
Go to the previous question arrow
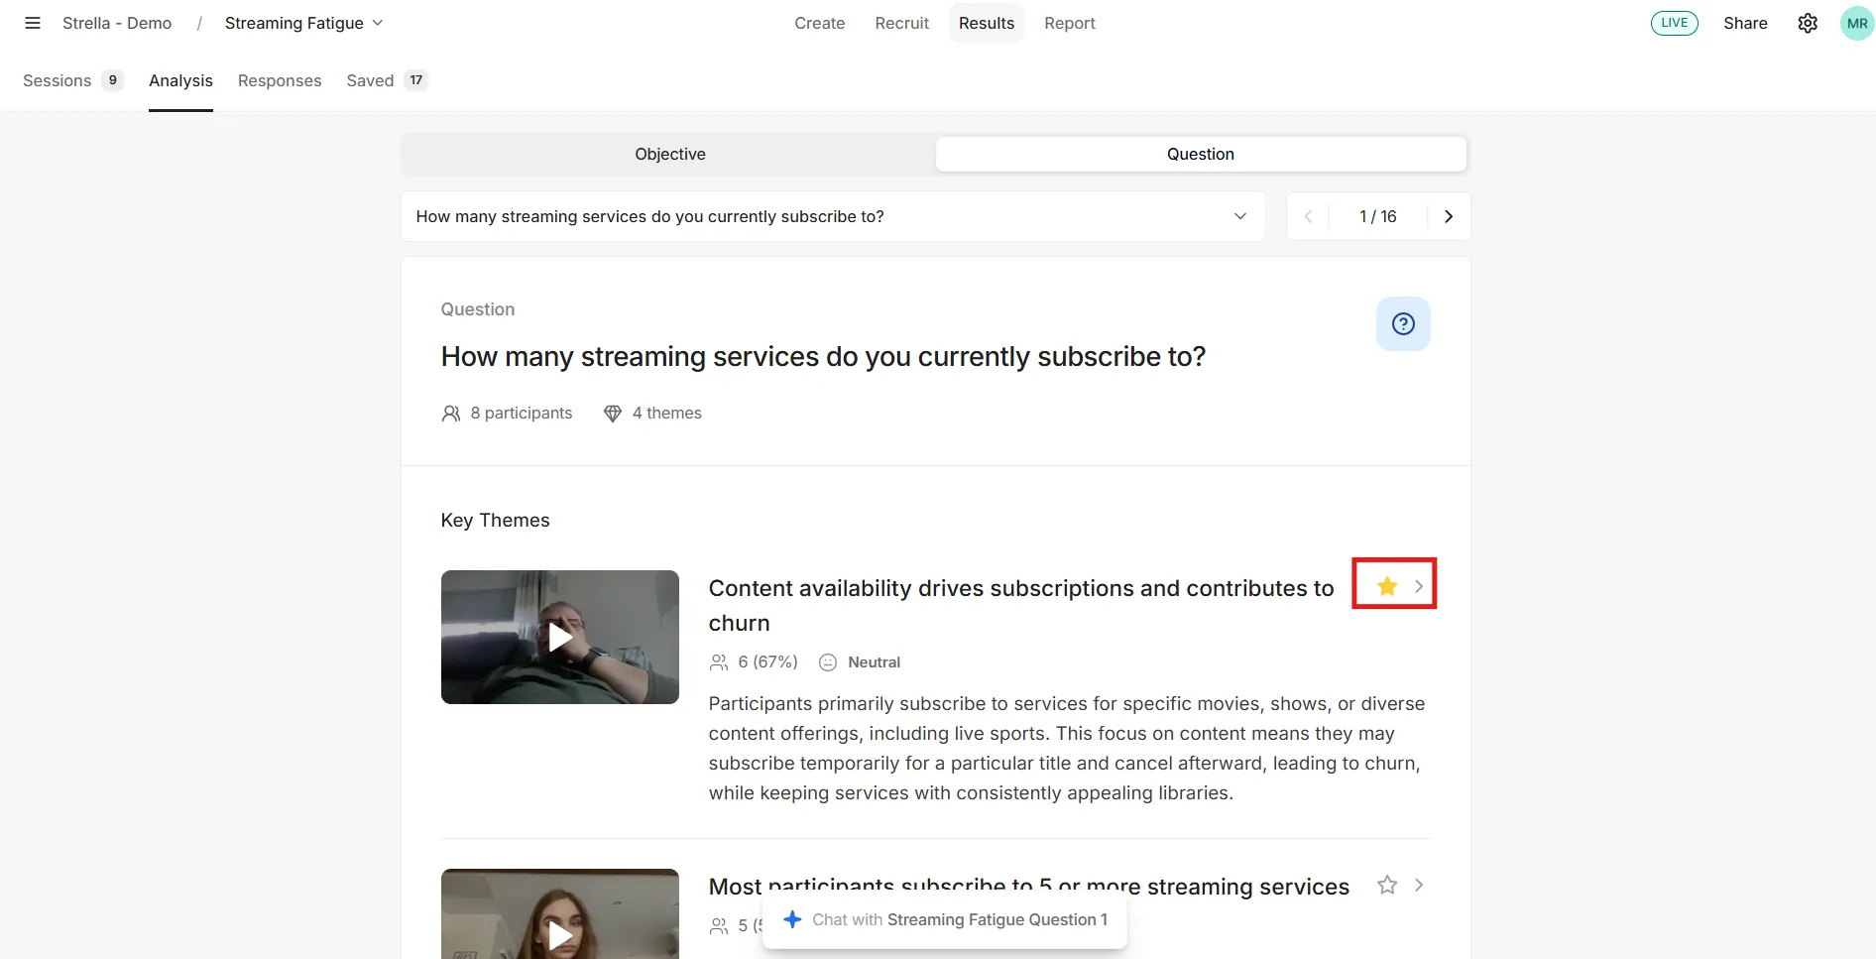(x=1308, y=216)
